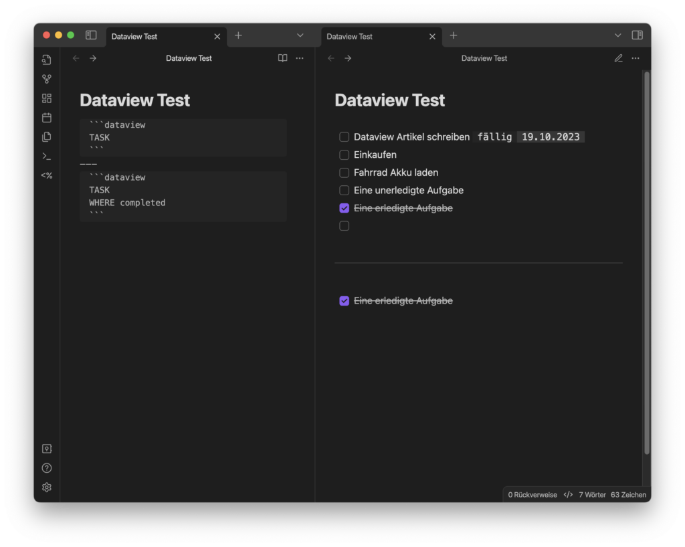Open tab list dropdown in right group
Image resolution: width=685 pixels, height=547 pixels.
pyautogui.click(x=617, y=35)
